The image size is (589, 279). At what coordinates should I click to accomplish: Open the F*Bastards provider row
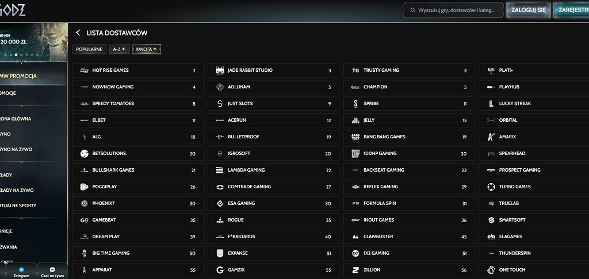tap(273, 237)
